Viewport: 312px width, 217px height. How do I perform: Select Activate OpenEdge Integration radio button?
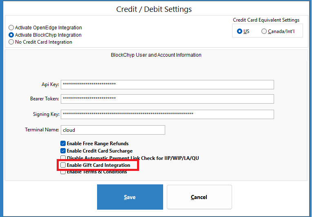(11, 27)
